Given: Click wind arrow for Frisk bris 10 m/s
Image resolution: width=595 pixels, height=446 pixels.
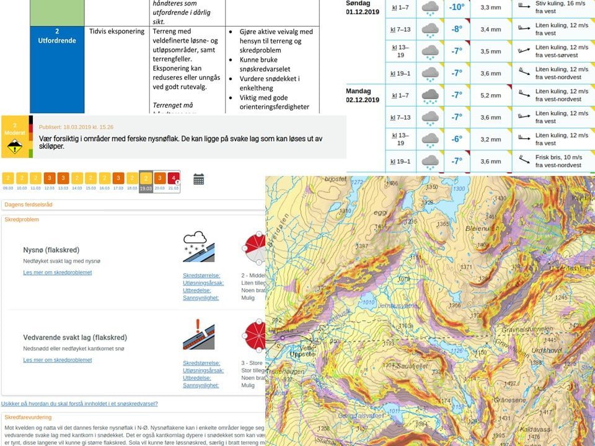Looking at the screenshot, I should [524, 159].
